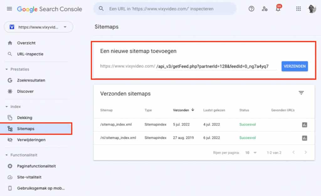The width and height of the screenshot is (321, 196).
Task: Open users and permissions icon
Action: 265,9
